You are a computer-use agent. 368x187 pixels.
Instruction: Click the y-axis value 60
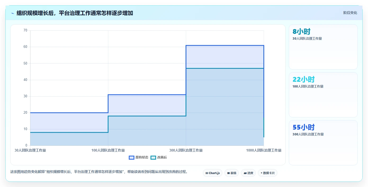[x=25, y=47]
